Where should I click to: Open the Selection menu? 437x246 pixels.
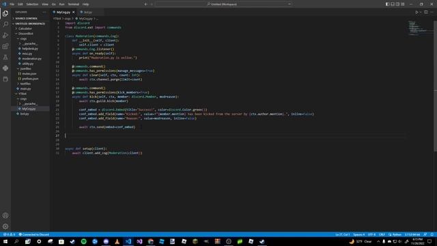click(x=32, y=4)
